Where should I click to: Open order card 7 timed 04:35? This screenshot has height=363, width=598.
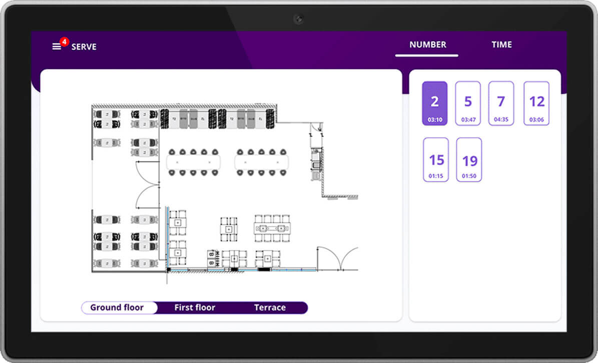point(501,103)
